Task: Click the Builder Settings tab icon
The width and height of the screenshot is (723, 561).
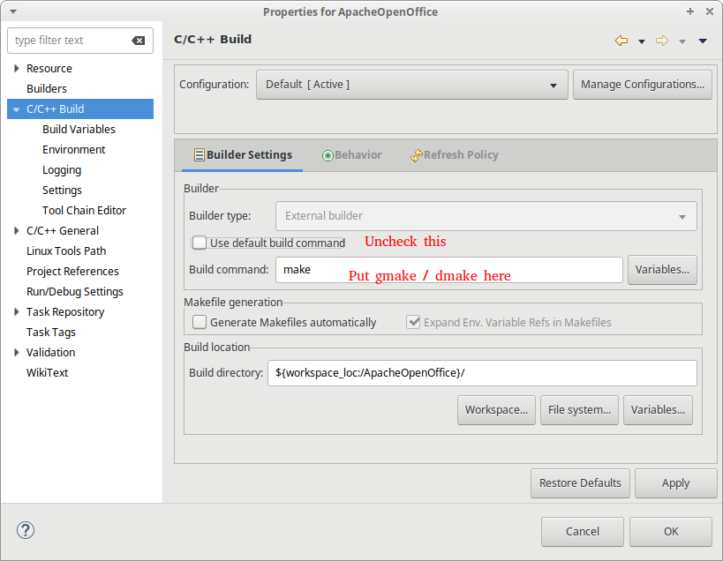Action: (x=200, y=155)
